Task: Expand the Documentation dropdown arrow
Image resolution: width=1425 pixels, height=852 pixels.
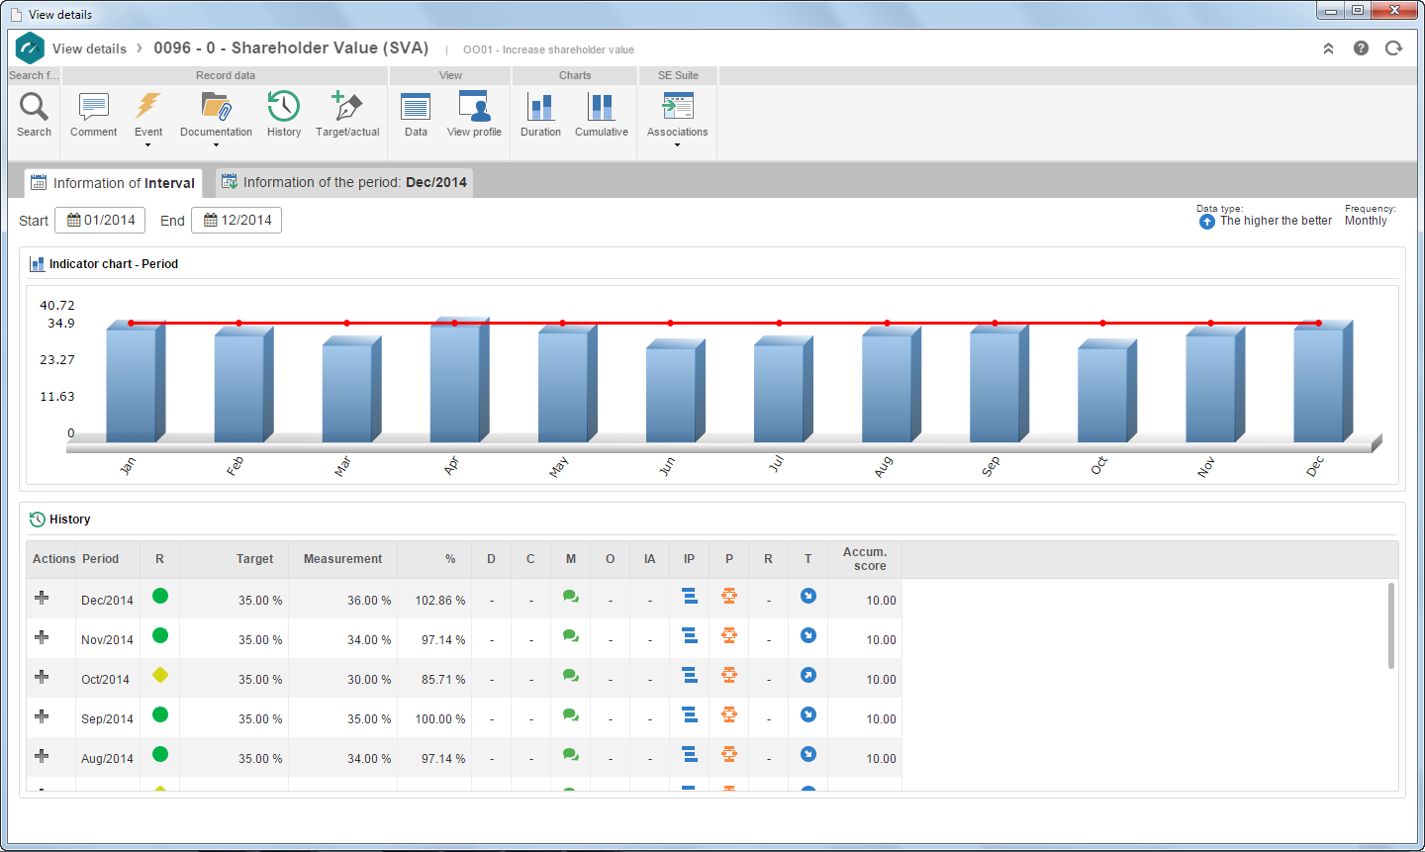Action: 216,145
